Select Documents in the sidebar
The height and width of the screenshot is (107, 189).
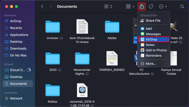click(x=18, y=84)
